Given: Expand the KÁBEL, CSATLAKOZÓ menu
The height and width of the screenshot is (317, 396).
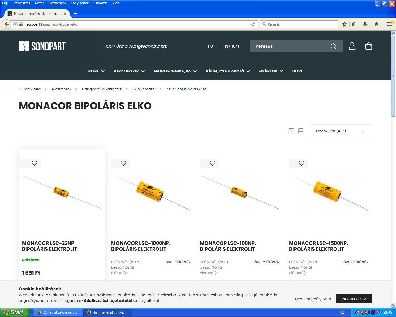Looking at the screenshot, I should point(228,71).
